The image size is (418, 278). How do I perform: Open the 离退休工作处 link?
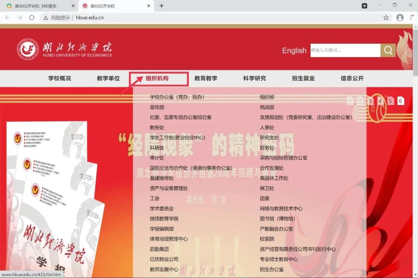(274, 178)
